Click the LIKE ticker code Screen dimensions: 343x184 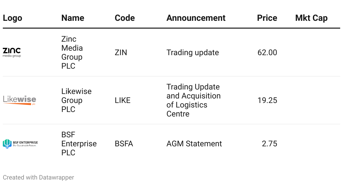click(x=123, y=100)
